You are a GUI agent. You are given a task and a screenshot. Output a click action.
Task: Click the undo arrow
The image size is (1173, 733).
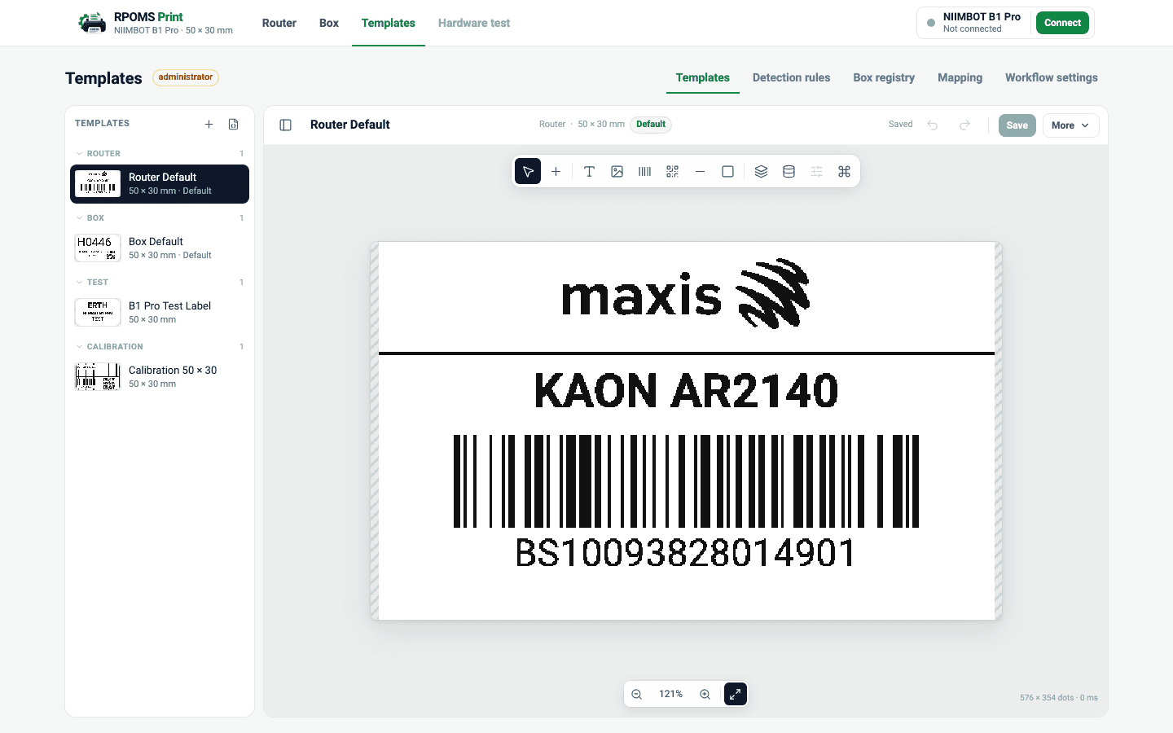(x=933, y=125)
